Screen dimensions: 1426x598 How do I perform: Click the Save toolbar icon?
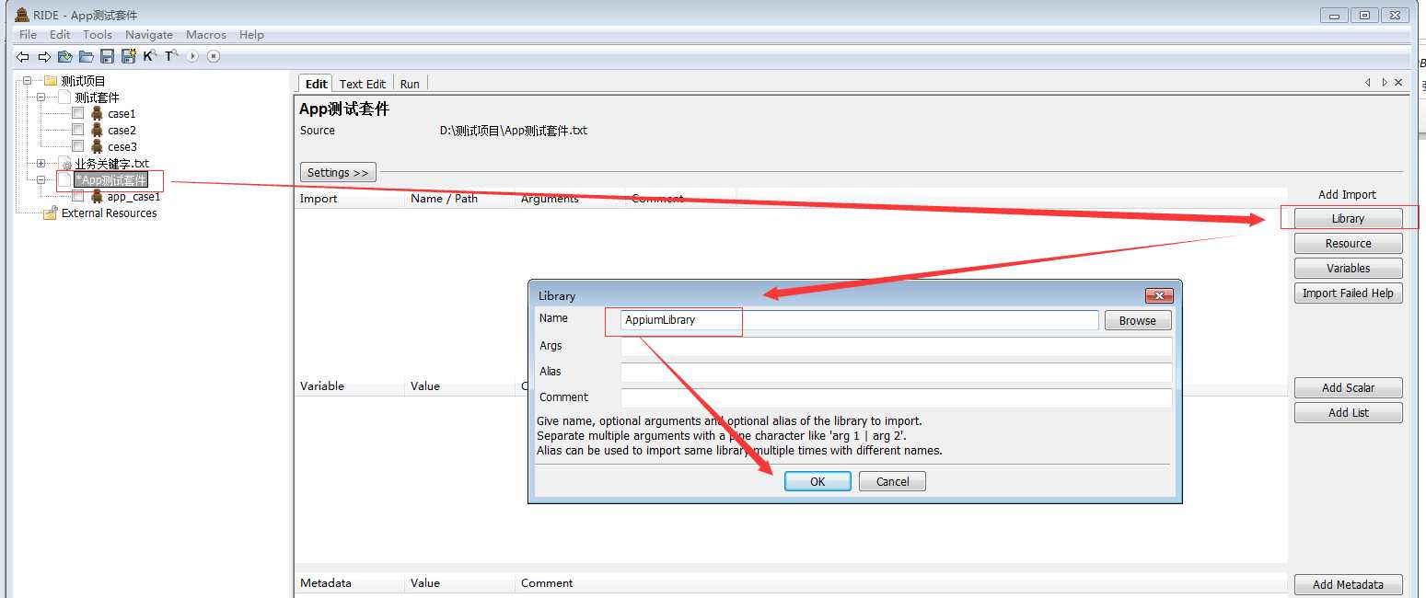[107, 57]
